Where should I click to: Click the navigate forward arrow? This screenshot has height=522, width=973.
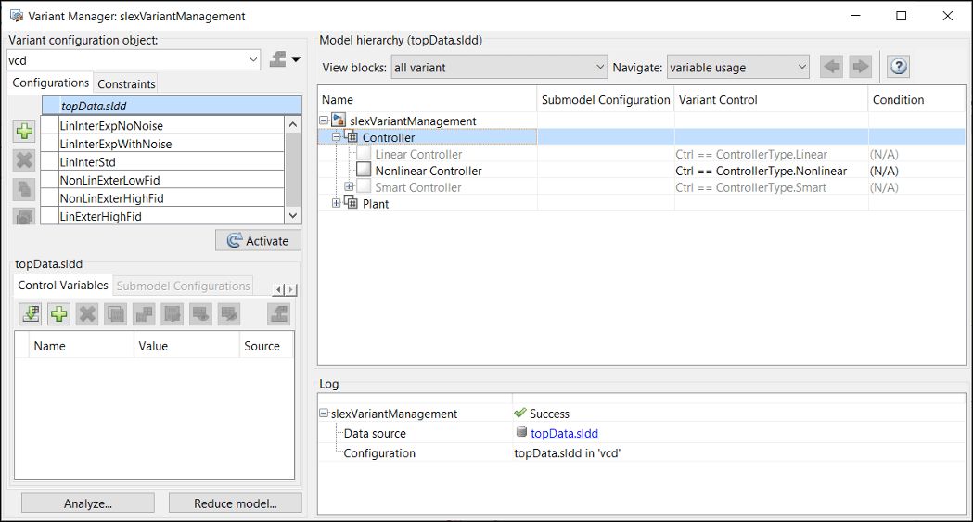pos(861,67)
